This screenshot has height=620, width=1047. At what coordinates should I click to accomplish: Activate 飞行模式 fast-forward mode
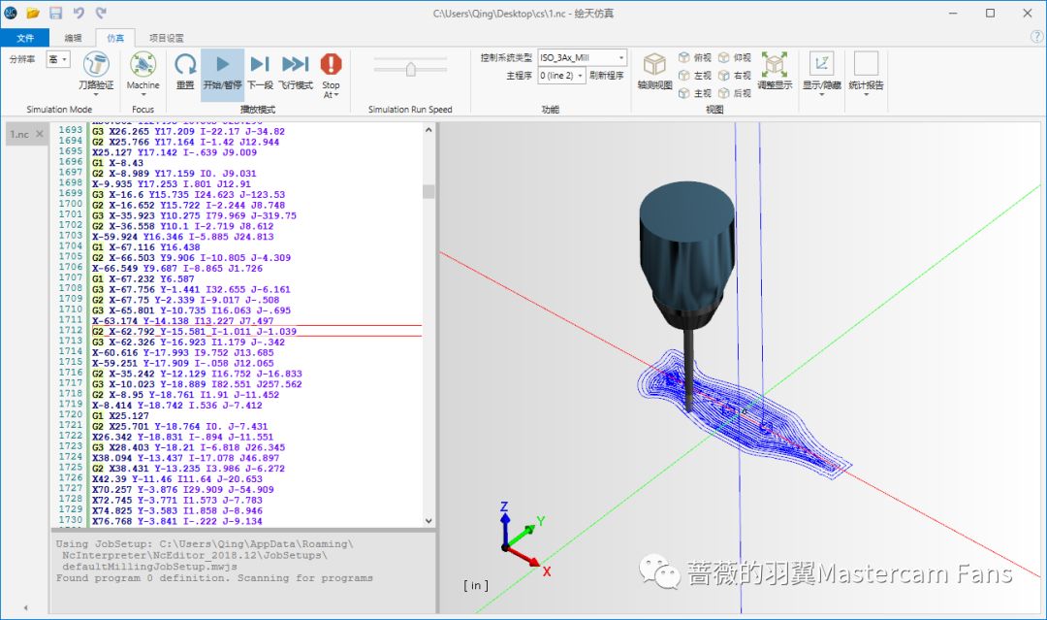click(x=296, y=71)
